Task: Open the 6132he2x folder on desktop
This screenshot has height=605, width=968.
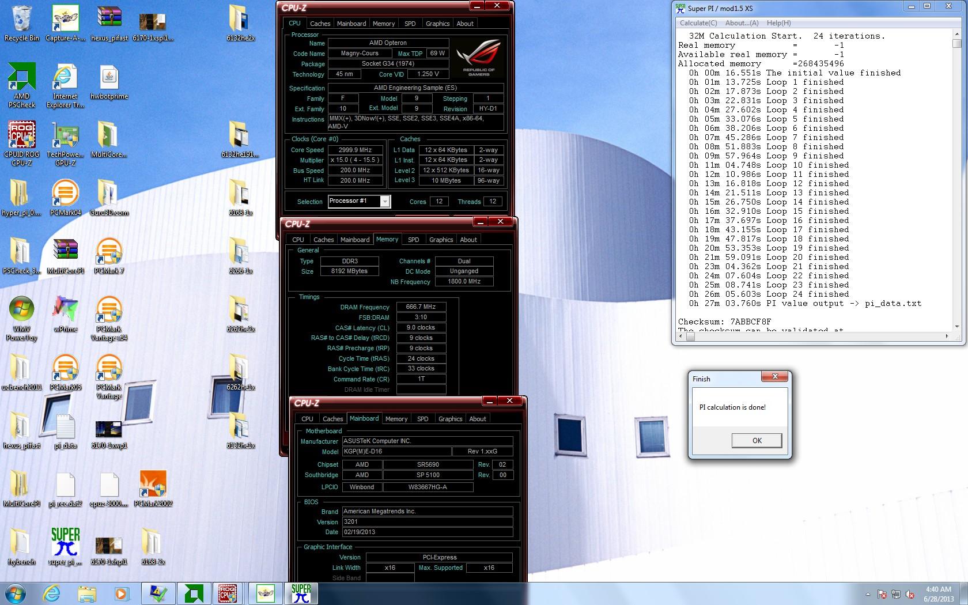Action: click(x=240, y=23)
